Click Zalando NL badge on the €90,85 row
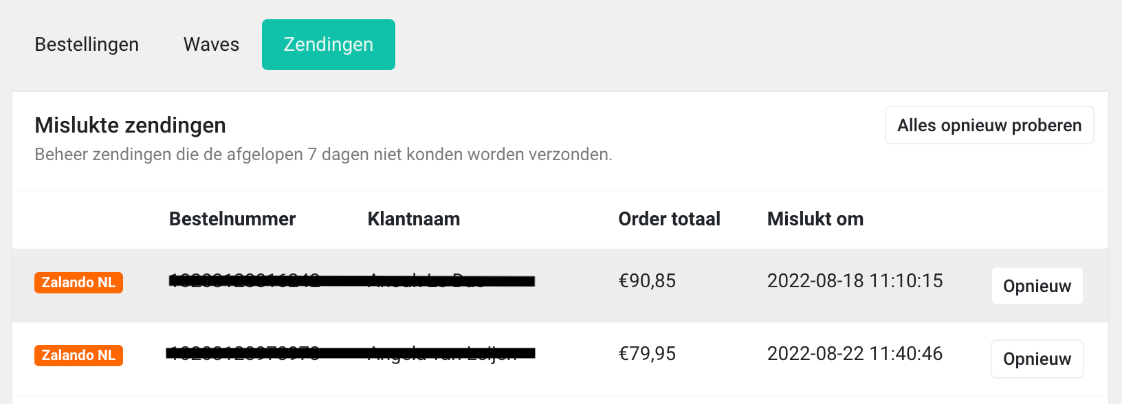This screenshot has width=1122, height=404. 78,282
